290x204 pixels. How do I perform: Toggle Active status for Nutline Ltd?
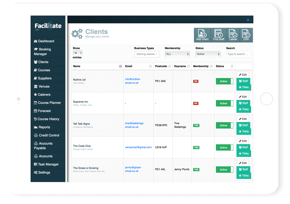(224, 81)
